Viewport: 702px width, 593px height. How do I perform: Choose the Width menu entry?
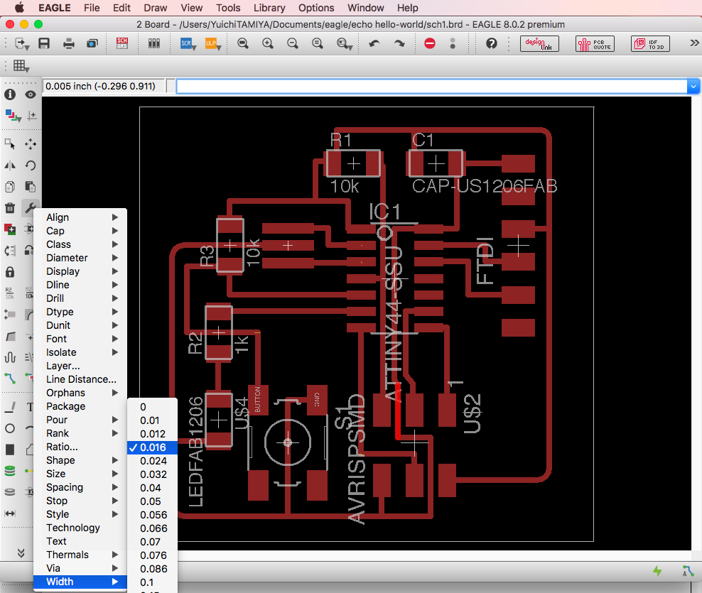pyautogui.click(x=80, y=582)
